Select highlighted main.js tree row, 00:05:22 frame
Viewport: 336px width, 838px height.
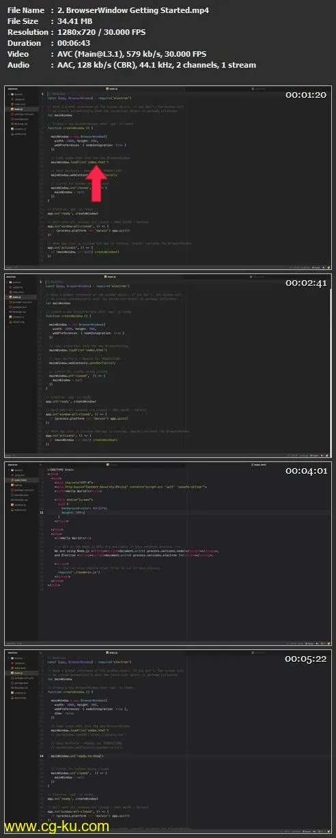22,673
